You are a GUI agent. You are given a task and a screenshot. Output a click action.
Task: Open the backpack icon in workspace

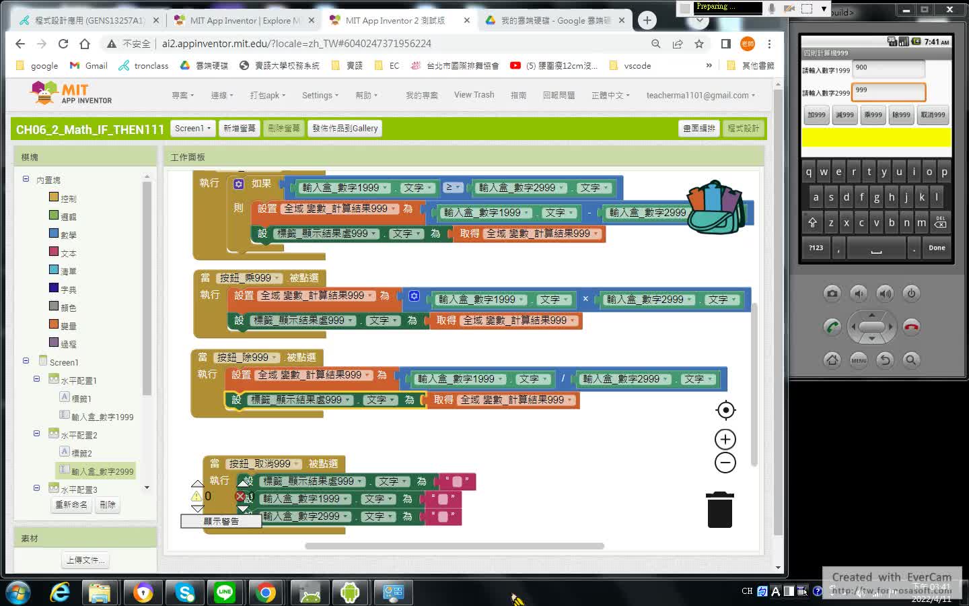(715, 207)
